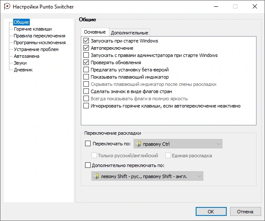Check the Единая раскладка option
The height and width of the screenshot is (221, 265).
click(168, 155)
